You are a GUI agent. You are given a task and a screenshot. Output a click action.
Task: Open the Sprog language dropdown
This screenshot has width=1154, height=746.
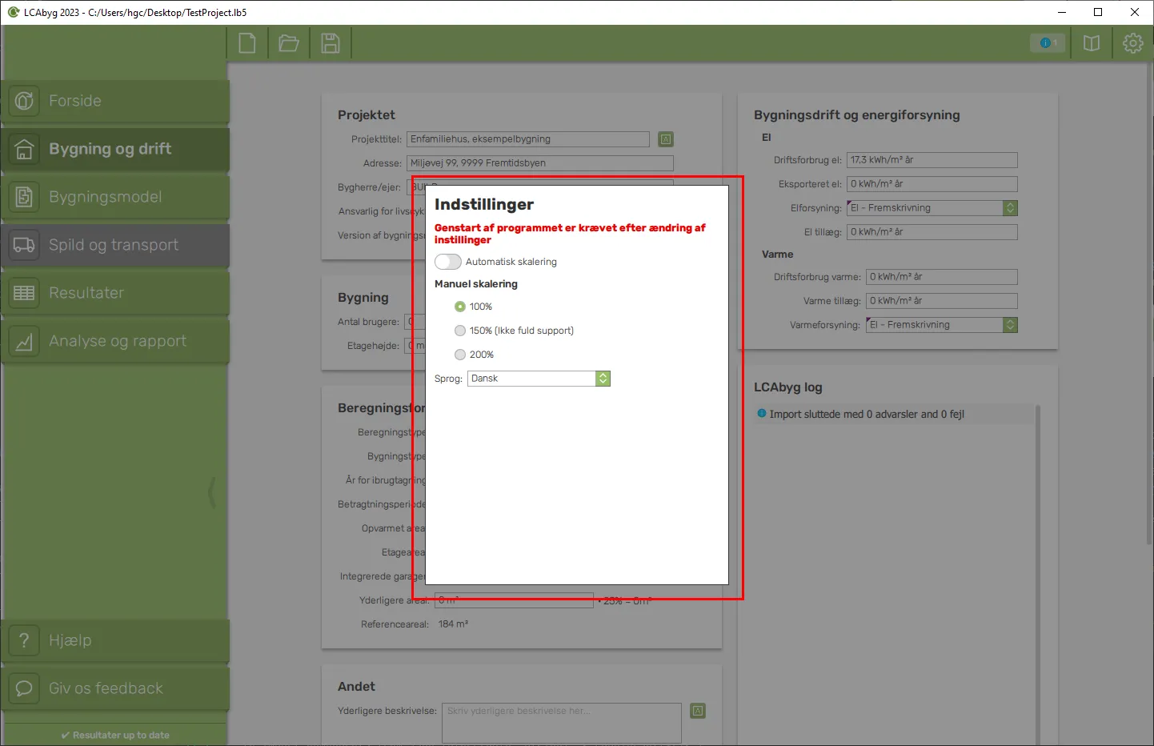539,379
